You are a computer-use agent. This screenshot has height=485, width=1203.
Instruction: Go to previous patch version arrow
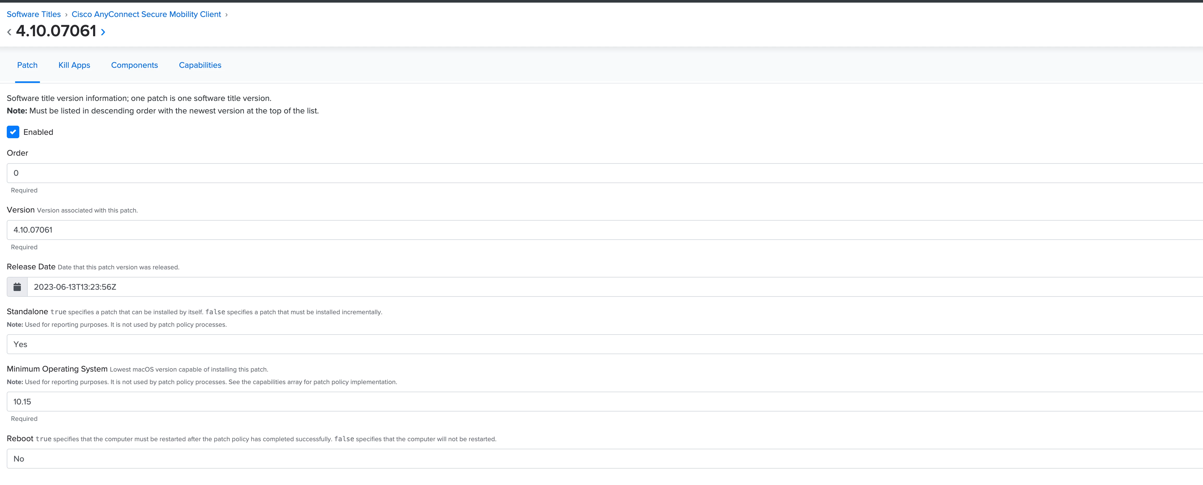point(9,32)
